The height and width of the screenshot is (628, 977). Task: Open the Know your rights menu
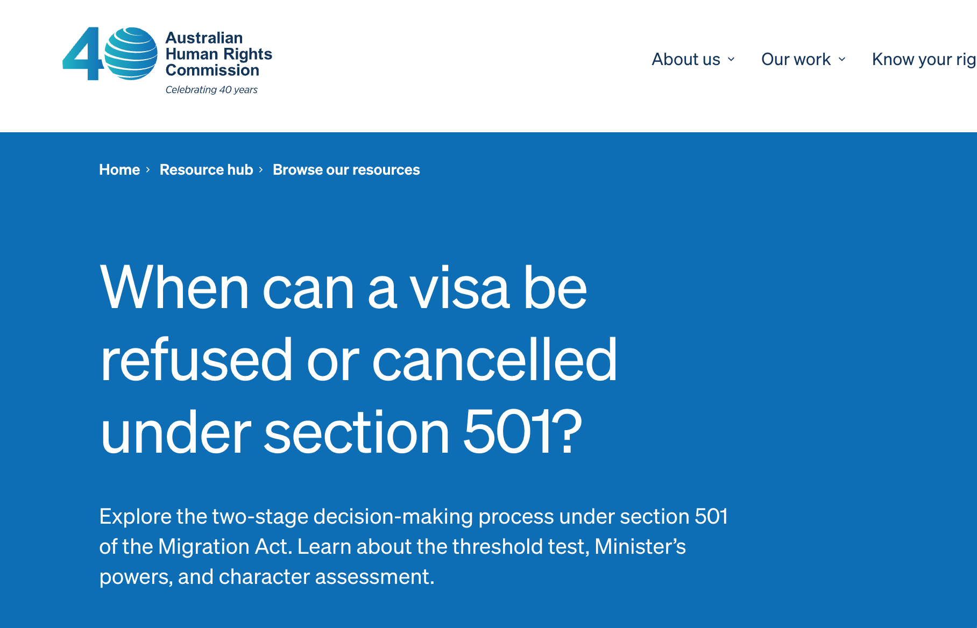coord(923,59)
